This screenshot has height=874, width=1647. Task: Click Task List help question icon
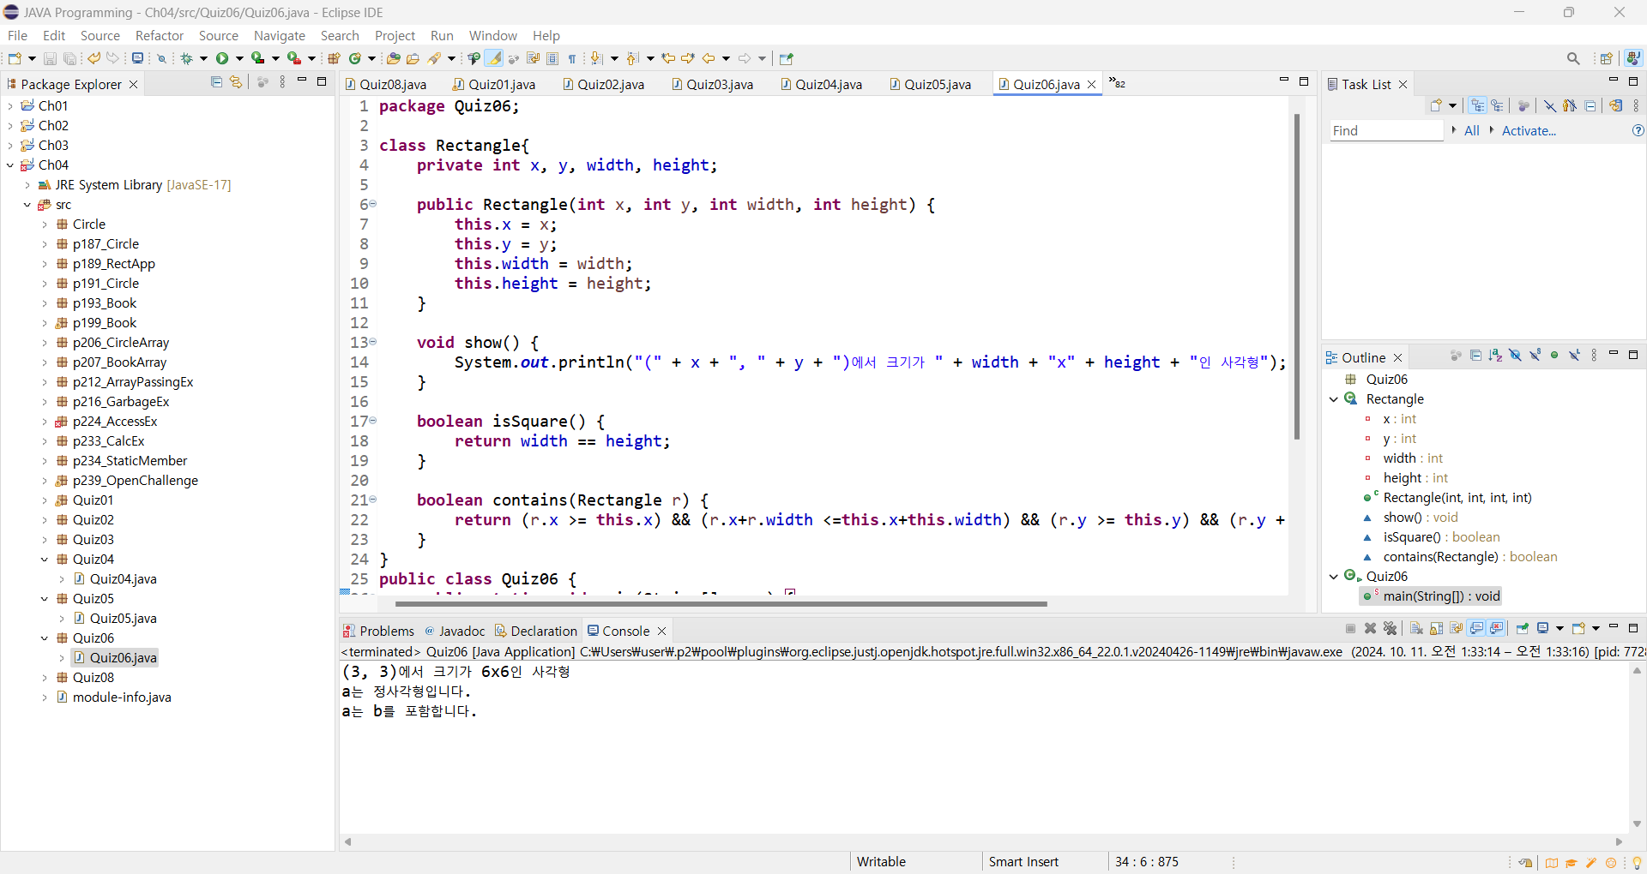click(1638, 130)
